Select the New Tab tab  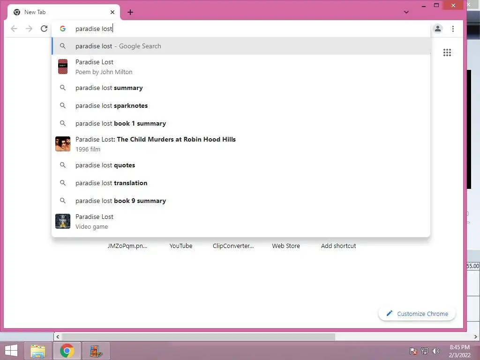(64, 12)
